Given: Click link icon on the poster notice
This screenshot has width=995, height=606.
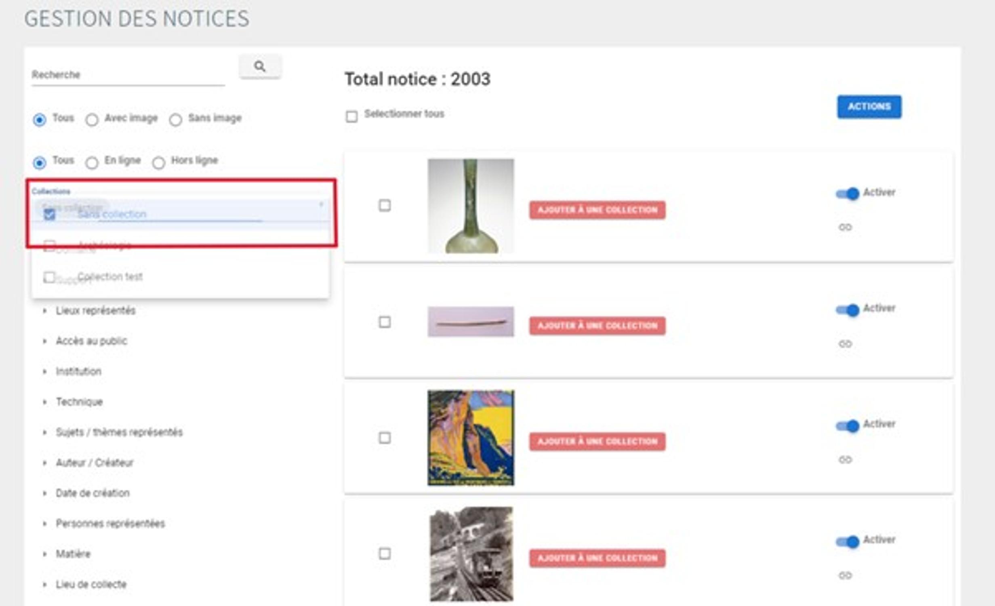Looking at the screenshot, I should click(845, 460).
